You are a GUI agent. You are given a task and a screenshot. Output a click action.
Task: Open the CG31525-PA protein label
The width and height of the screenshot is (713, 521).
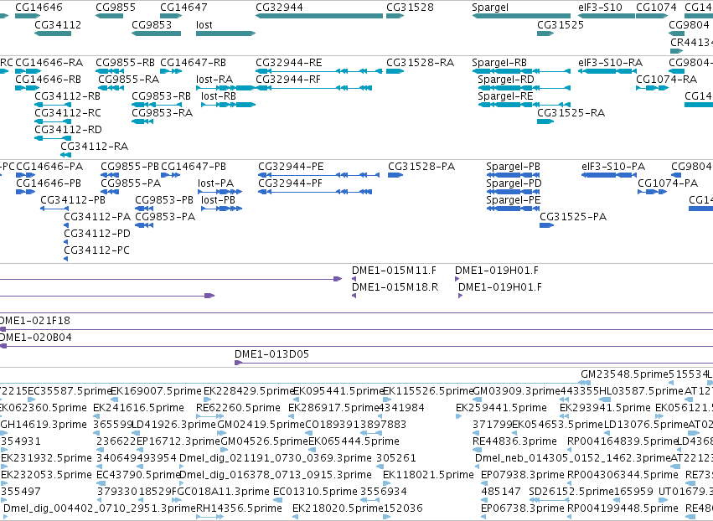pyautogui.click(x=573, y=217)
